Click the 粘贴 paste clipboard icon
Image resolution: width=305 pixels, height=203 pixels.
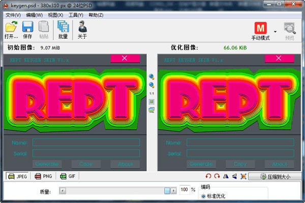tap(44, 30)
